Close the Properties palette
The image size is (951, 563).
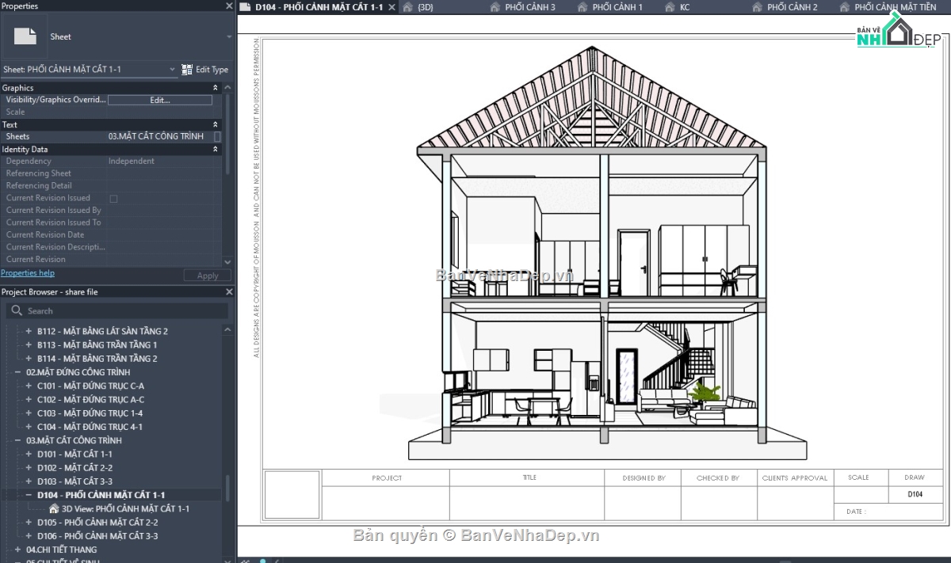click(x=229, y=6)
